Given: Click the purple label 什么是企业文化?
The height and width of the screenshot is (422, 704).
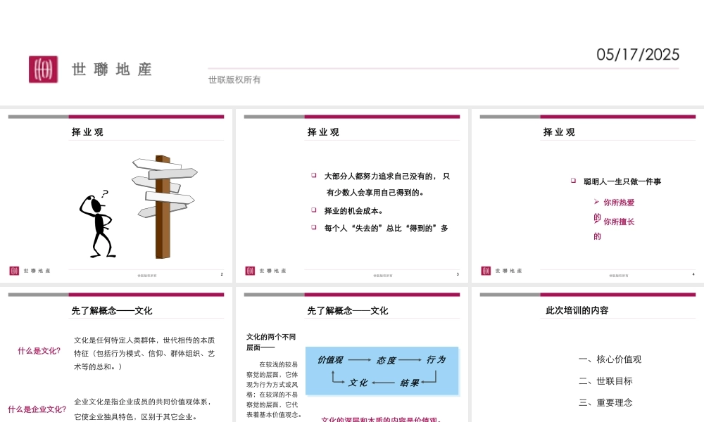Looking at the screenshot, I should coord(37,409).
